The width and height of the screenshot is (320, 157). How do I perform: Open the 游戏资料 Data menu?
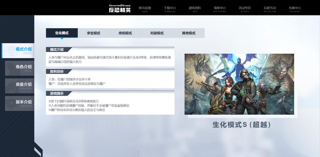(195, 9)
